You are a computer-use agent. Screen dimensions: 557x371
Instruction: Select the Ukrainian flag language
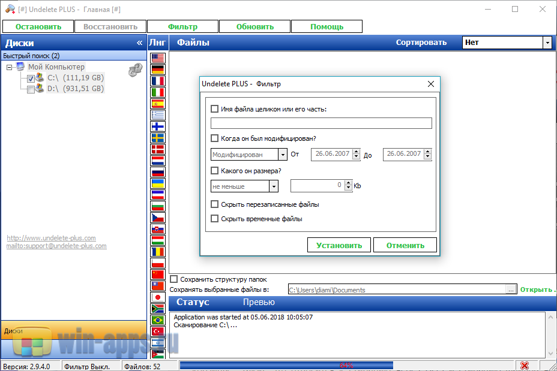[x=158, y=183]
